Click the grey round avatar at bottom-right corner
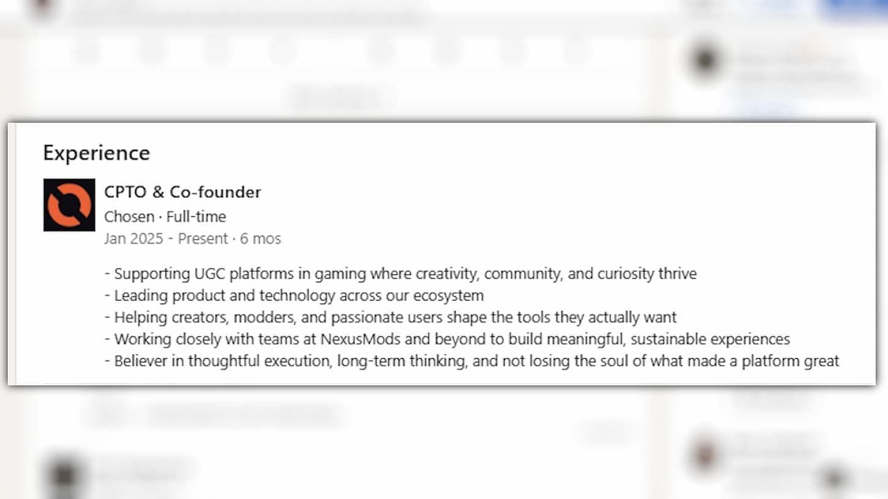Screen dimensions: 888x499 (x=835, y=479)
